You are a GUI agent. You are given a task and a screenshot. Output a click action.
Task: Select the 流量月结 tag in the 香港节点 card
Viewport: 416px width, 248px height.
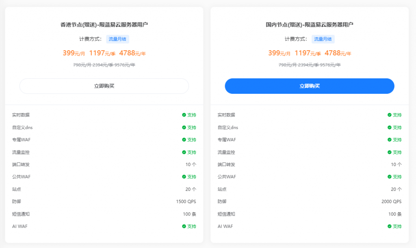coord(117,39)
